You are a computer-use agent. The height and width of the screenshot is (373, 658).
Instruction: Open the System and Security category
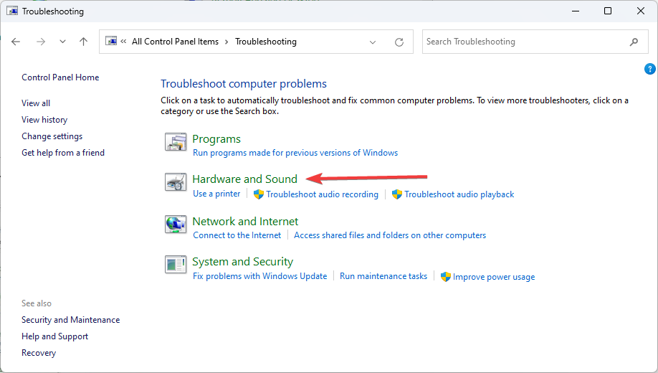(242, 262)
